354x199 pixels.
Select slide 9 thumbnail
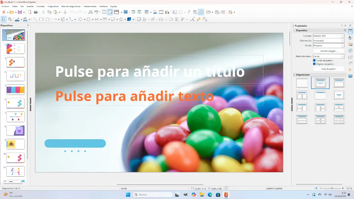(x=15, y=144)
